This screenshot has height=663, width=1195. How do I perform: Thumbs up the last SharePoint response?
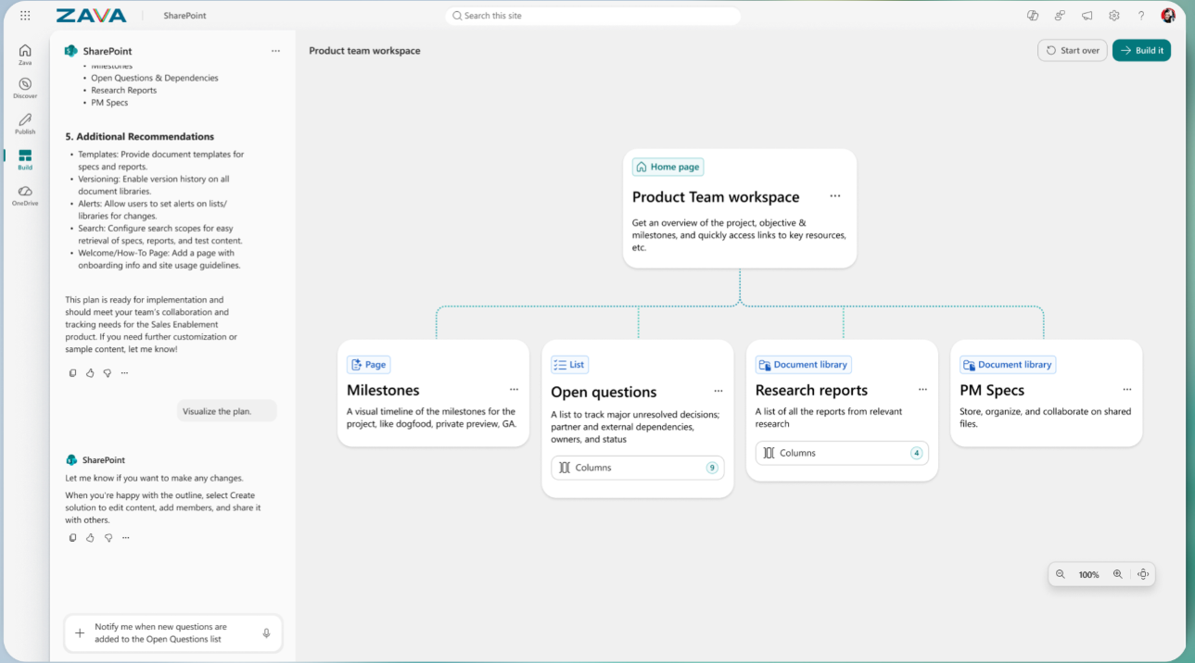(90, 538)
